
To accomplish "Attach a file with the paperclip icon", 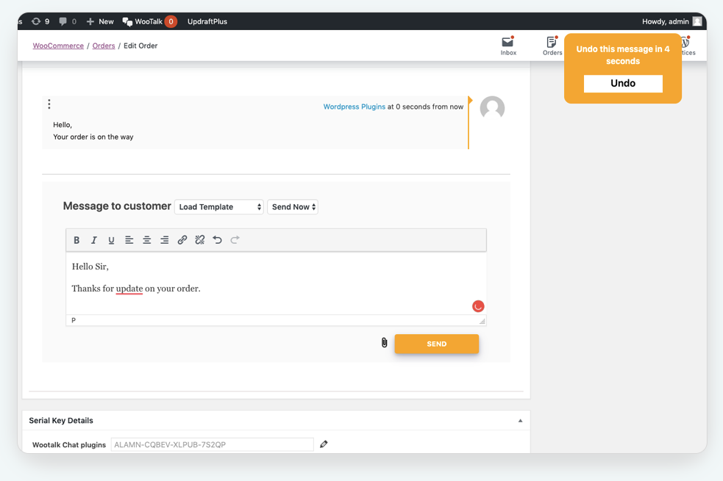I will pyautogui.click(x=383, y=342).
